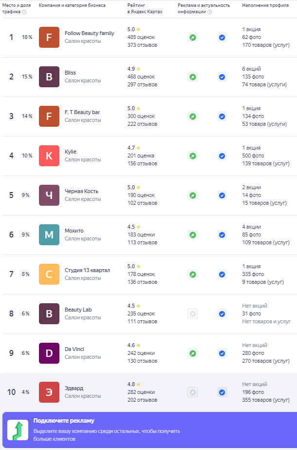Click blue verified badge in Da Vinci row

222,353
